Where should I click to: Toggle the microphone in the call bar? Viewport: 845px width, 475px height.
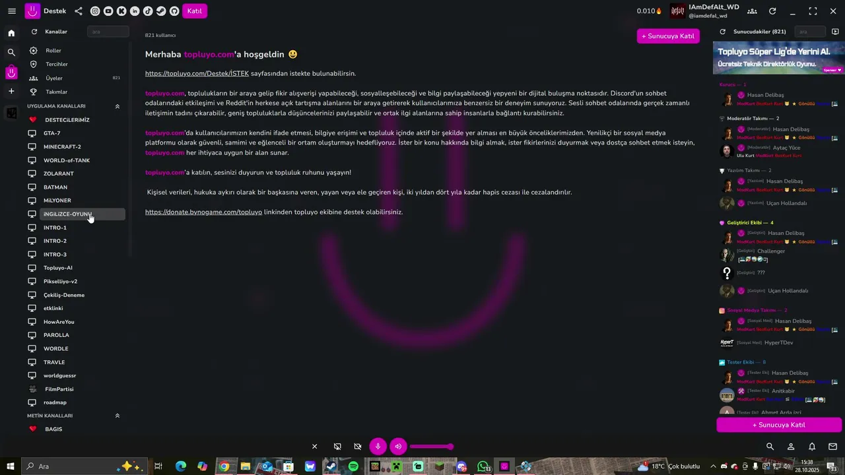(378, 447)
